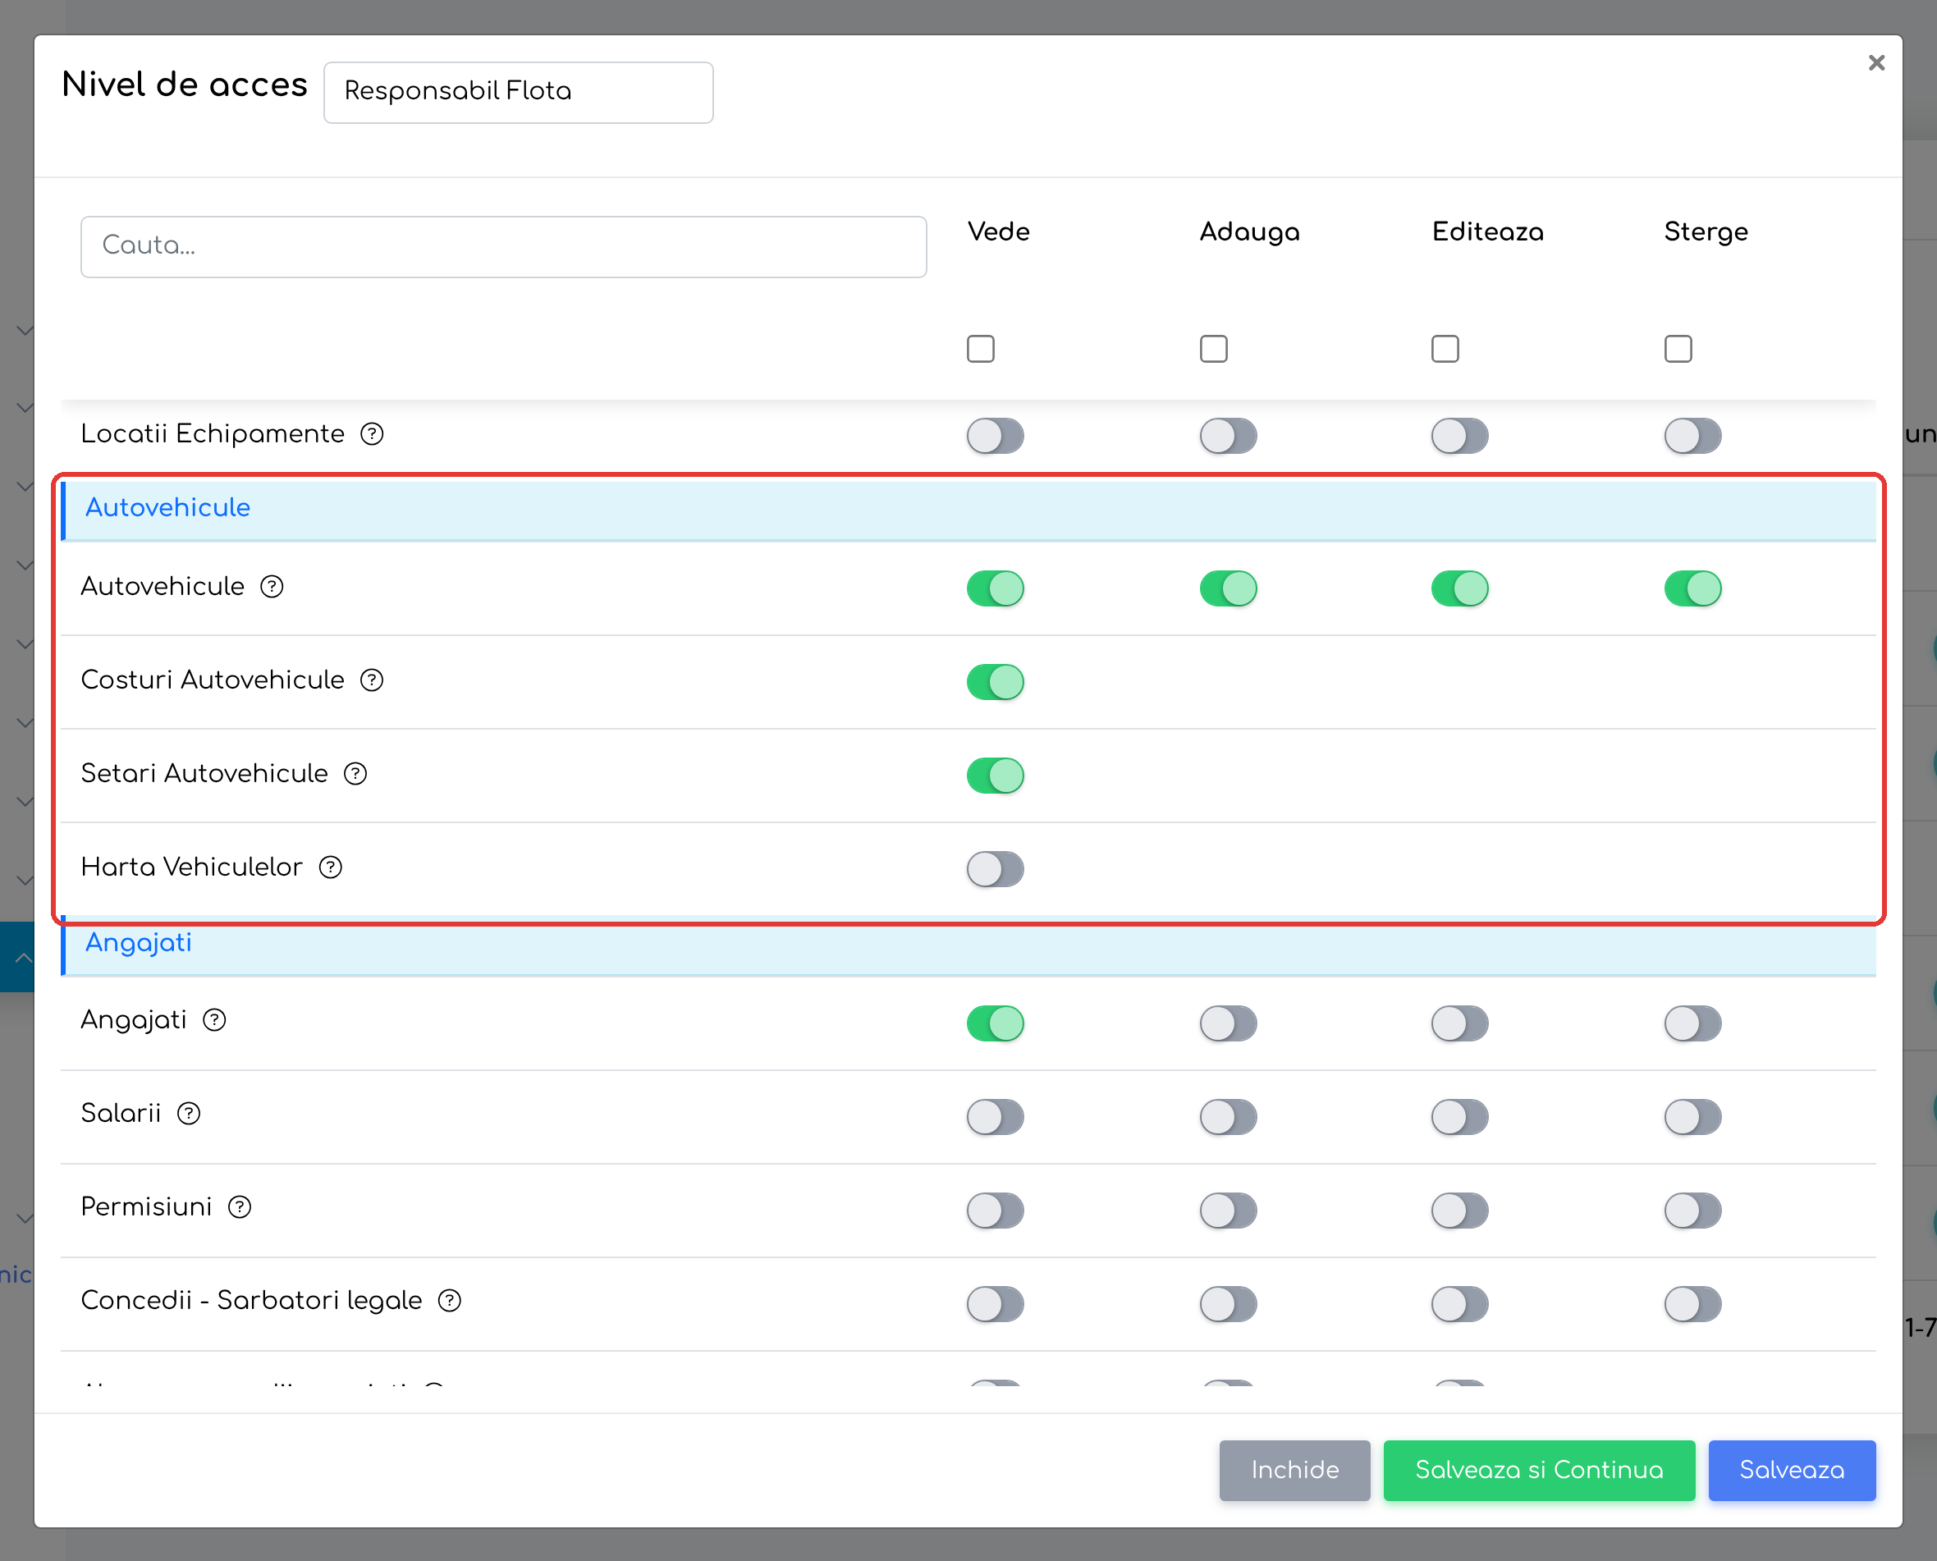1937x1561 pixels.
Task: Enable Adauga toggle for Angajati row
Action: 1229,1024
